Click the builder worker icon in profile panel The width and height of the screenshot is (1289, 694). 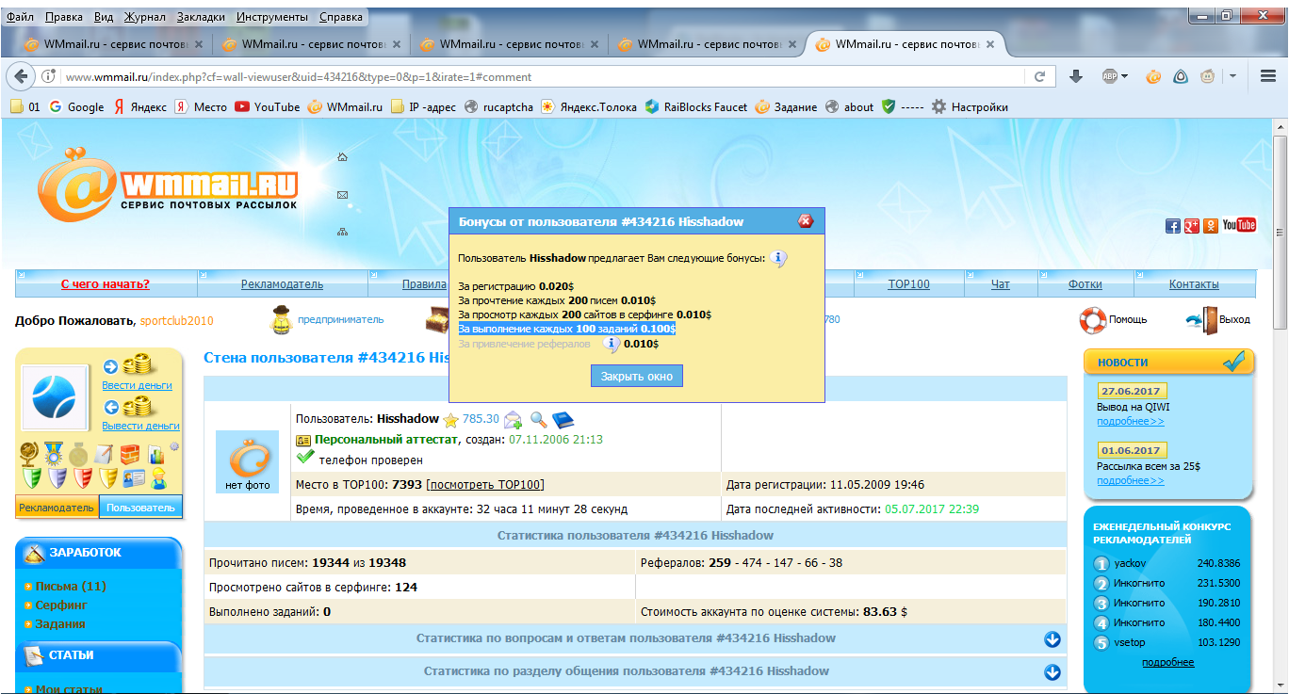point(159,477)
